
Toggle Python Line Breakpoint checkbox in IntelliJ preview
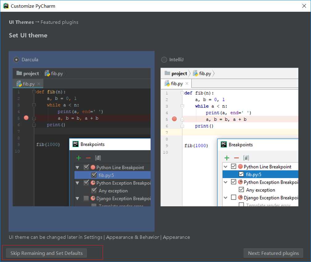[234, 166]
